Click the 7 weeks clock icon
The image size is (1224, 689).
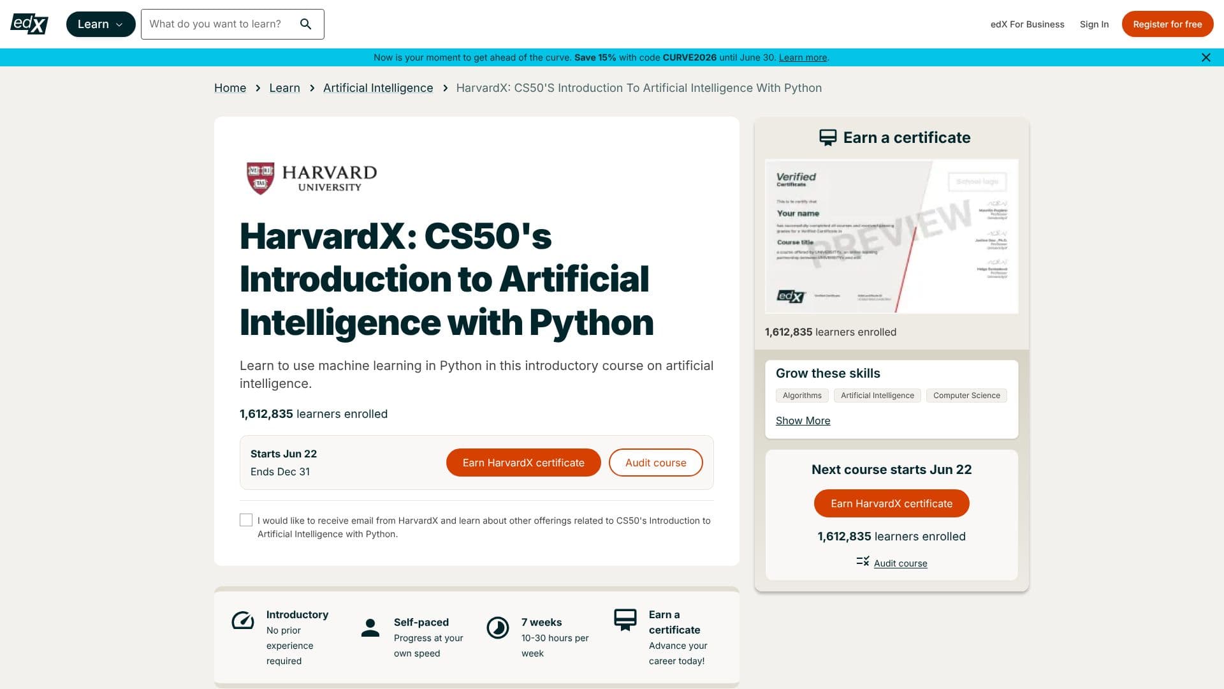tap(498, 628)
